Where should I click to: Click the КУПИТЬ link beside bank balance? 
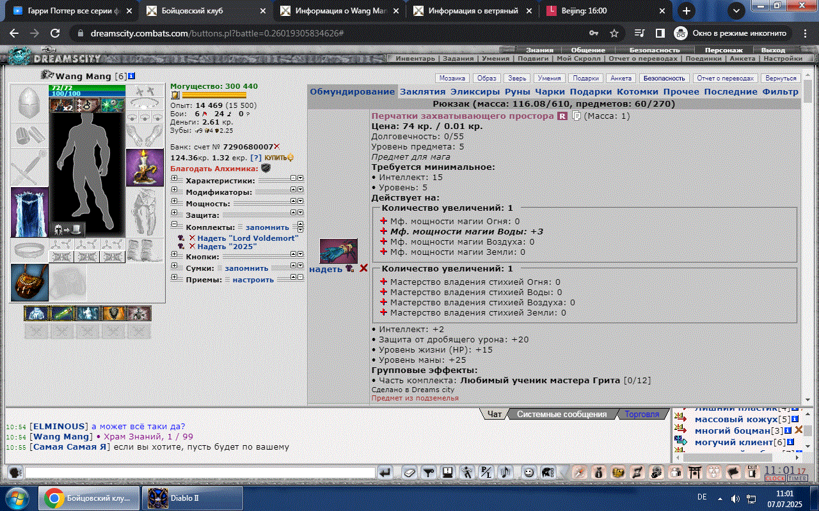click(280, 157)
